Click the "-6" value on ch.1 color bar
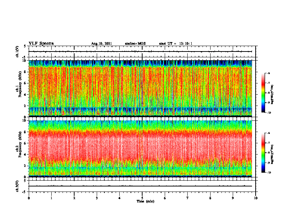The image size is (288, 222). pyautogui.click(x=268, y=73)
